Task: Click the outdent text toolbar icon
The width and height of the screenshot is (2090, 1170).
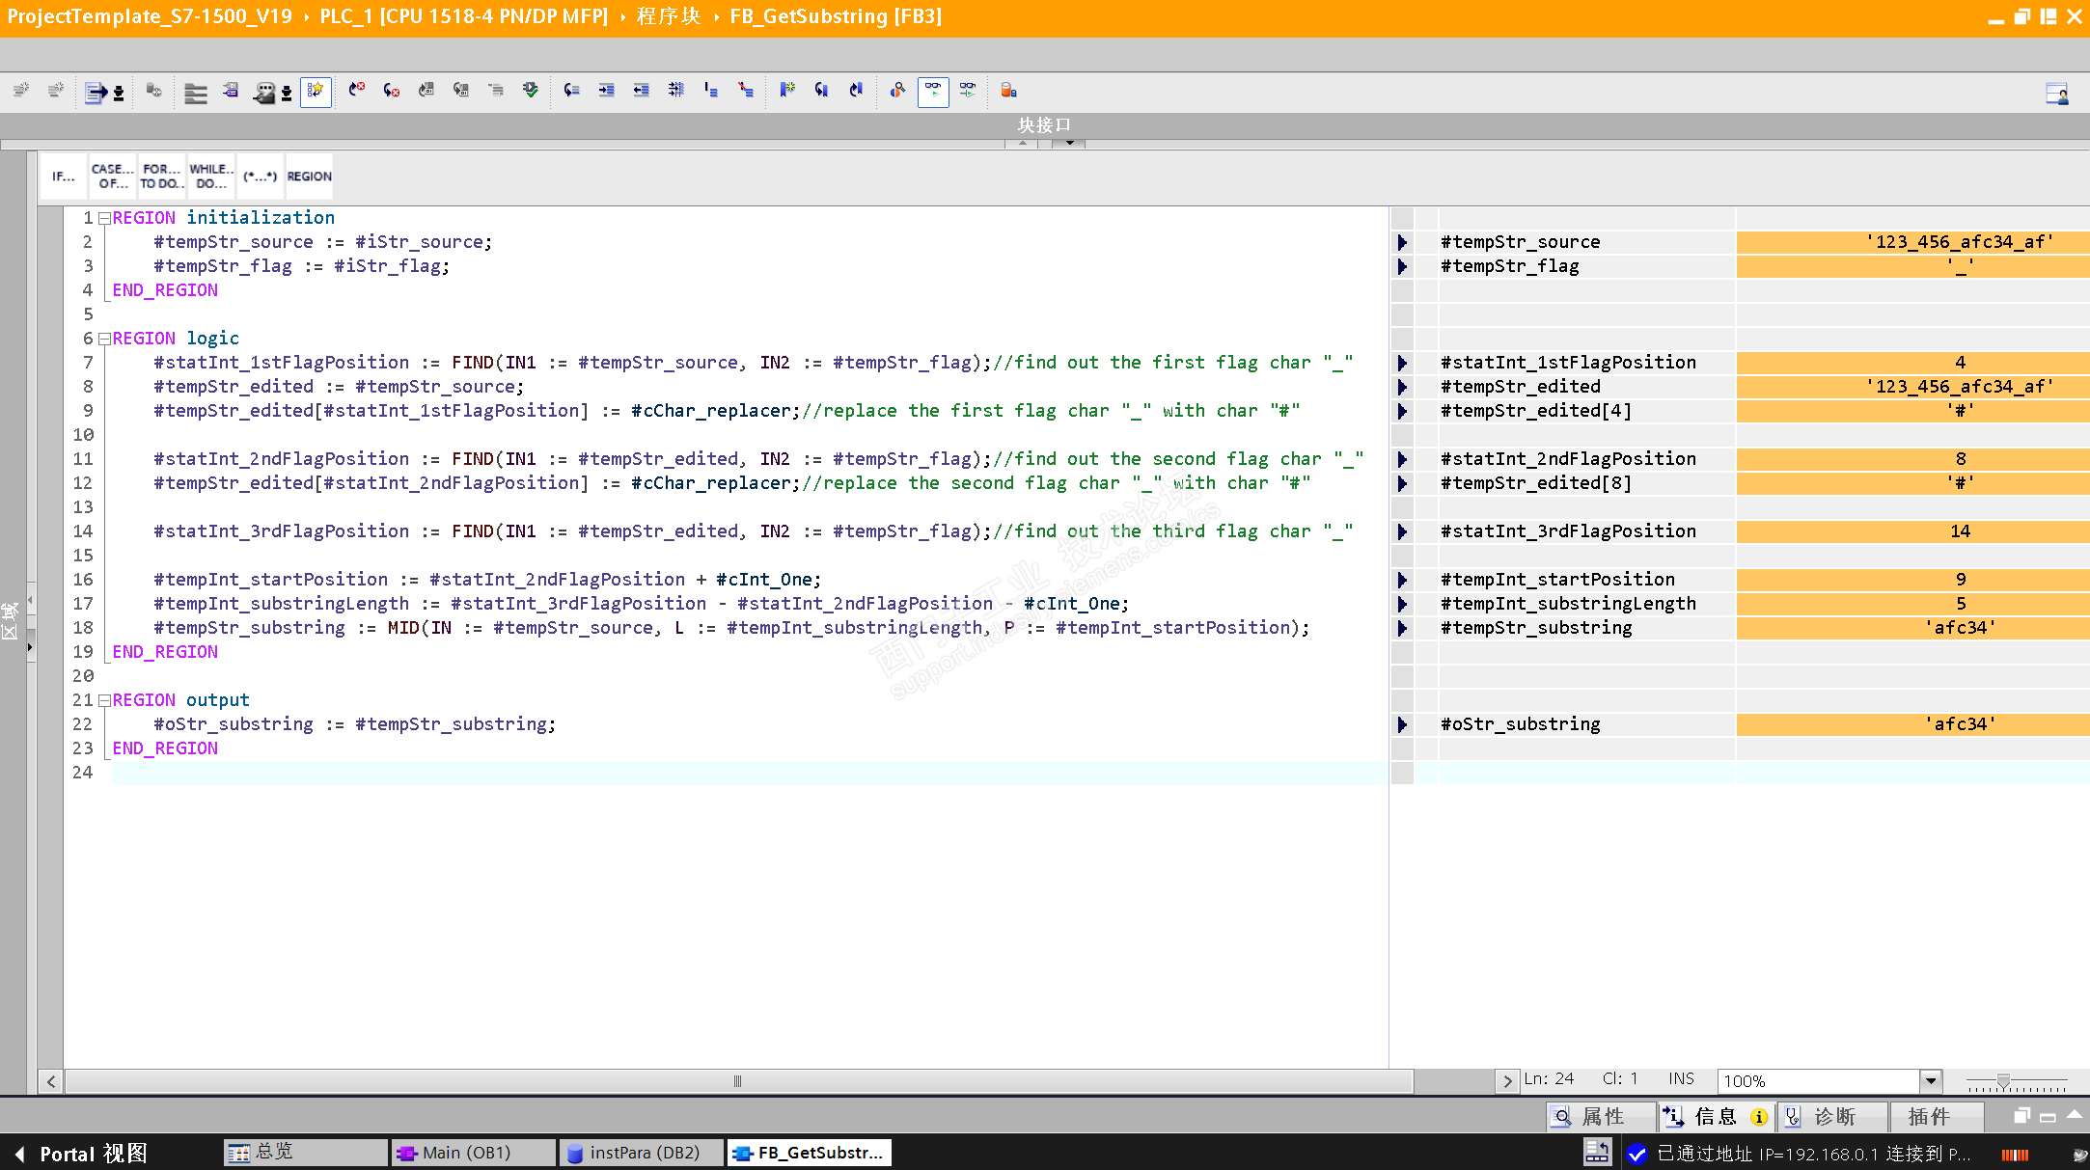Action: coord(641,91)
